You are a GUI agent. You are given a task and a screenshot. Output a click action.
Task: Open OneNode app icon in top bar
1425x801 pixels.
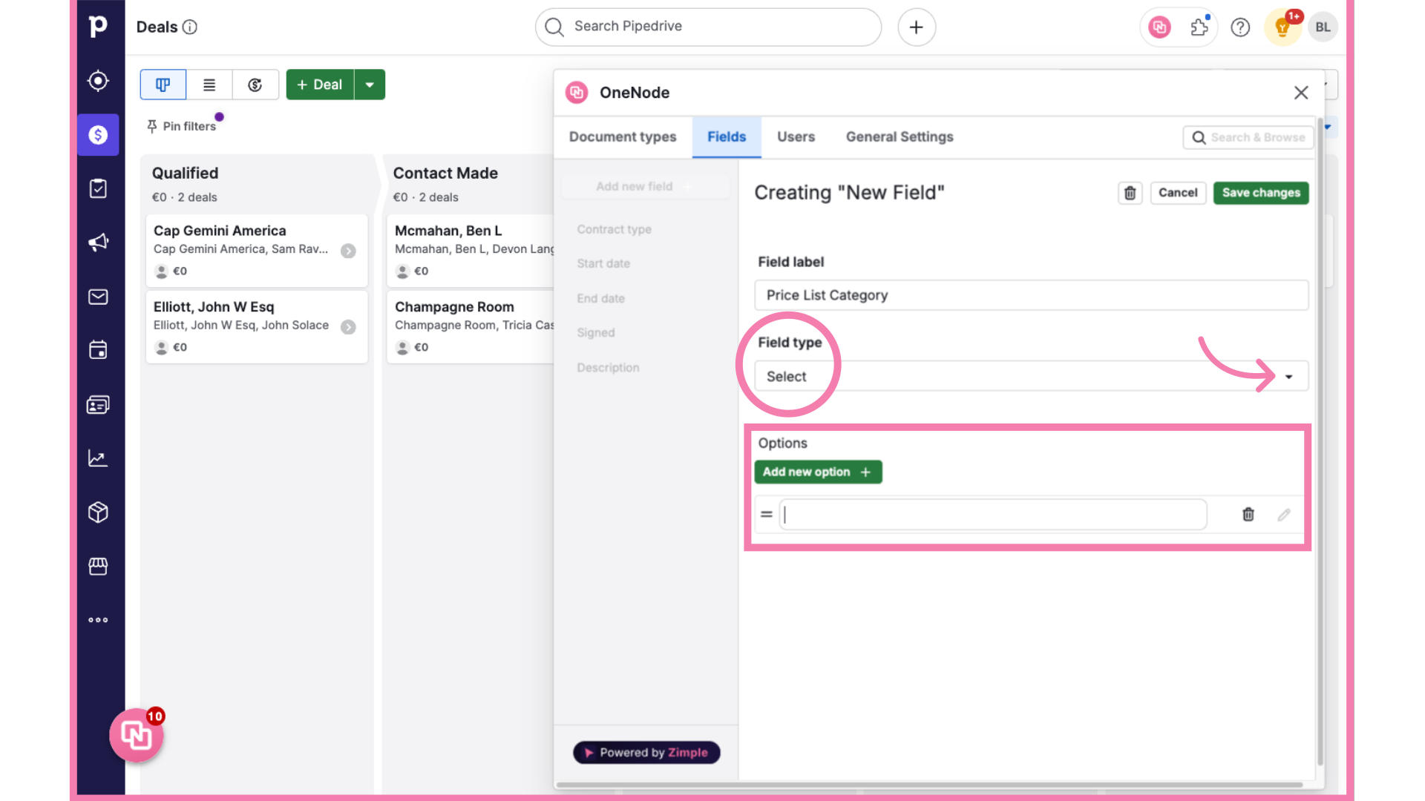tap(1159, 27)
